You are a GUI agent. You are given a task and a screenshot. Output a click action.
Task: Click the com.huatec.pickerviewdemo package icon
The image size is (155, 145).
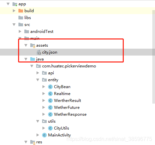(x=39, y=66)
